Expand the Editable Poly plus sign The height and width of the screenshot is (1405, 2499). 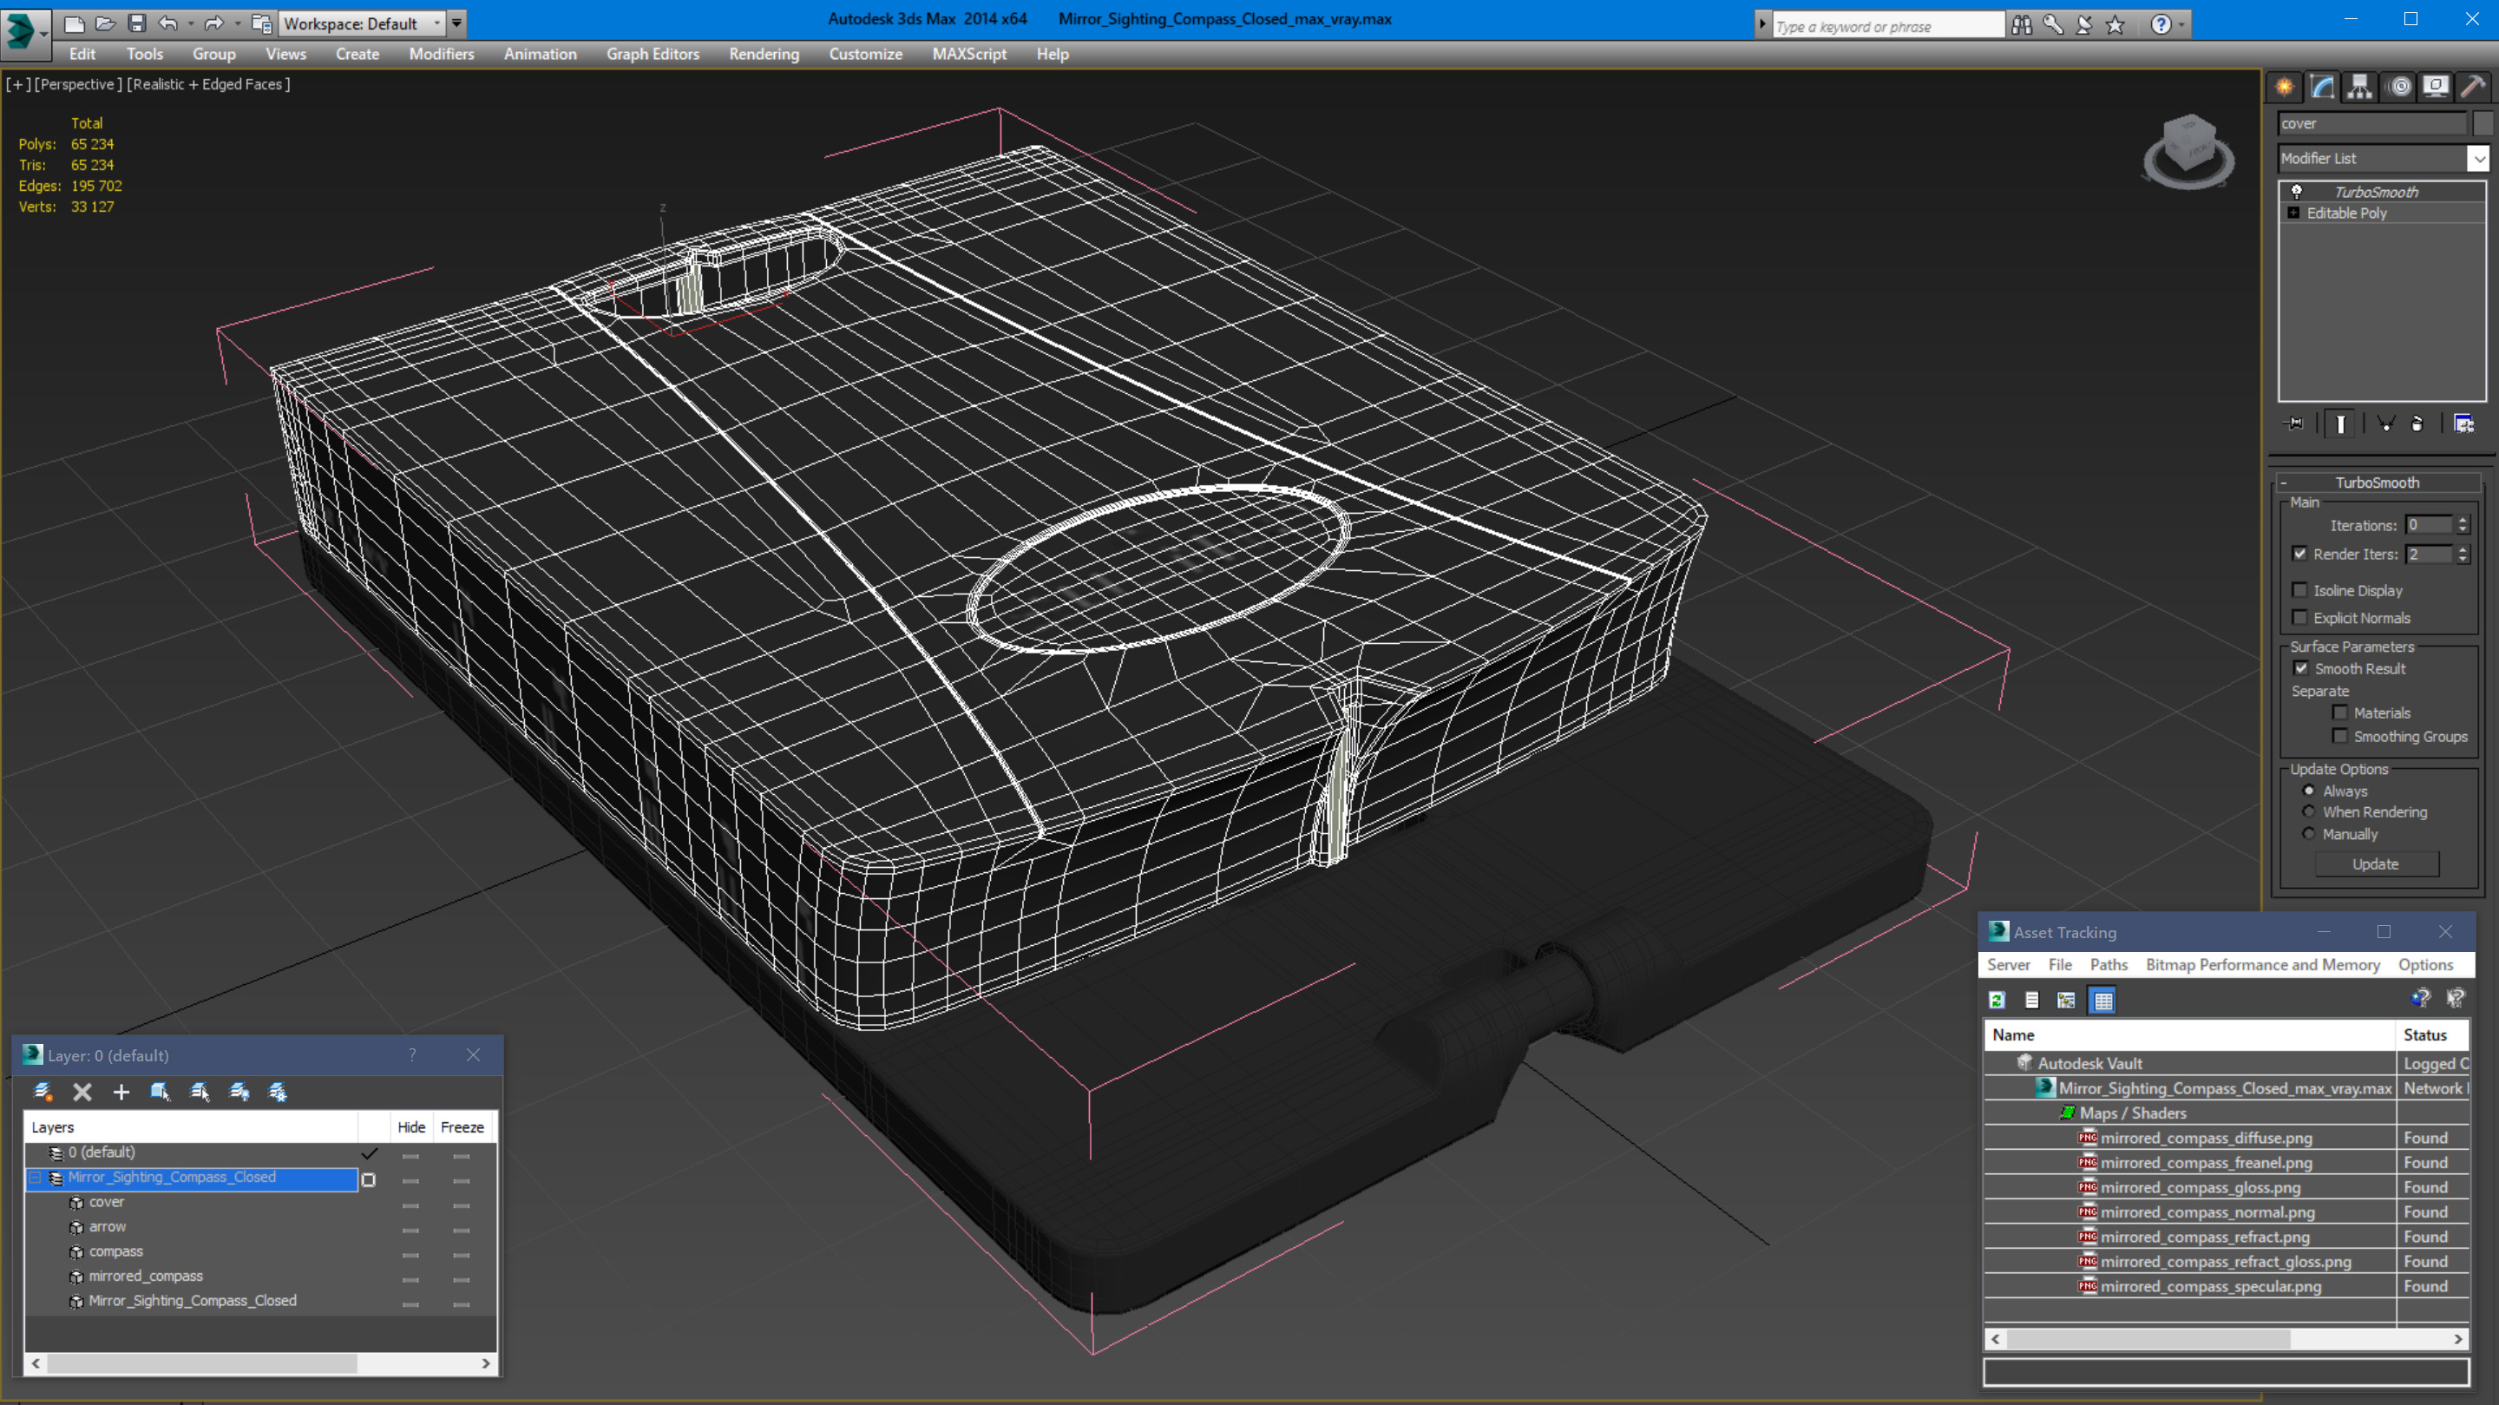pyautogui.click(x=2293, y=213)
